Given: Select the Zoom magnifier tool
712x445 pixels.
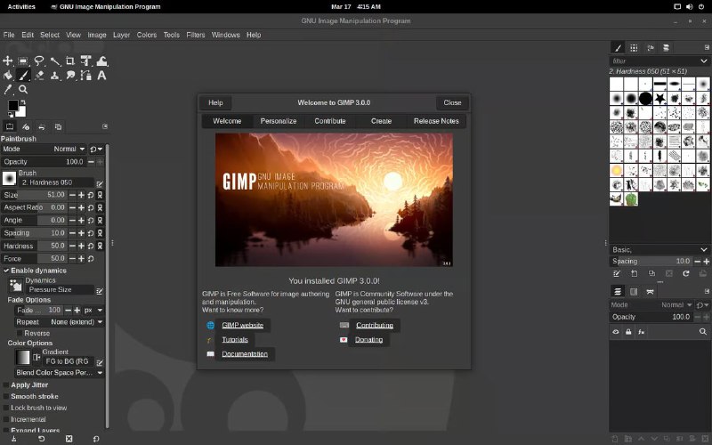Looking at the screenshot, I should pos(24,90).
